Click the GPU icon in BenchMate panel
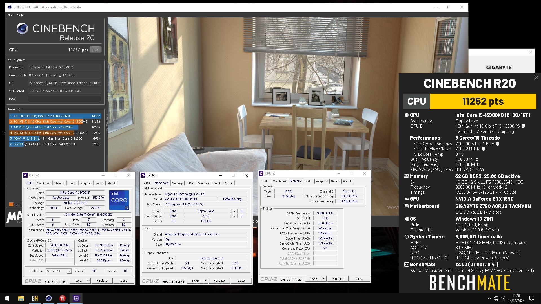This screenshot has width=541, height=304. [407, 199]
